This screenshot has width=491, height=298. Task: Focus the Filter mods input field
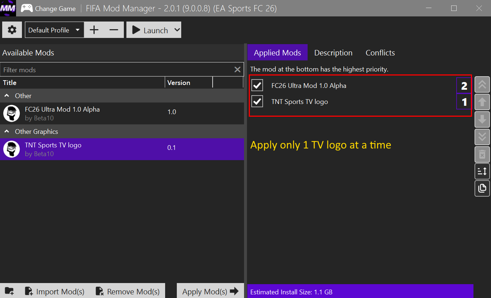117,69
